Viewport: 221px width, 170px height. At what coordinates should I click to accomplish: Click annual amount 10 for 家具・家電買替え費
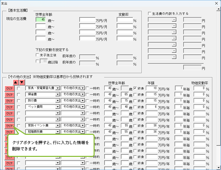pyautogui.click(x=152, y=88)
